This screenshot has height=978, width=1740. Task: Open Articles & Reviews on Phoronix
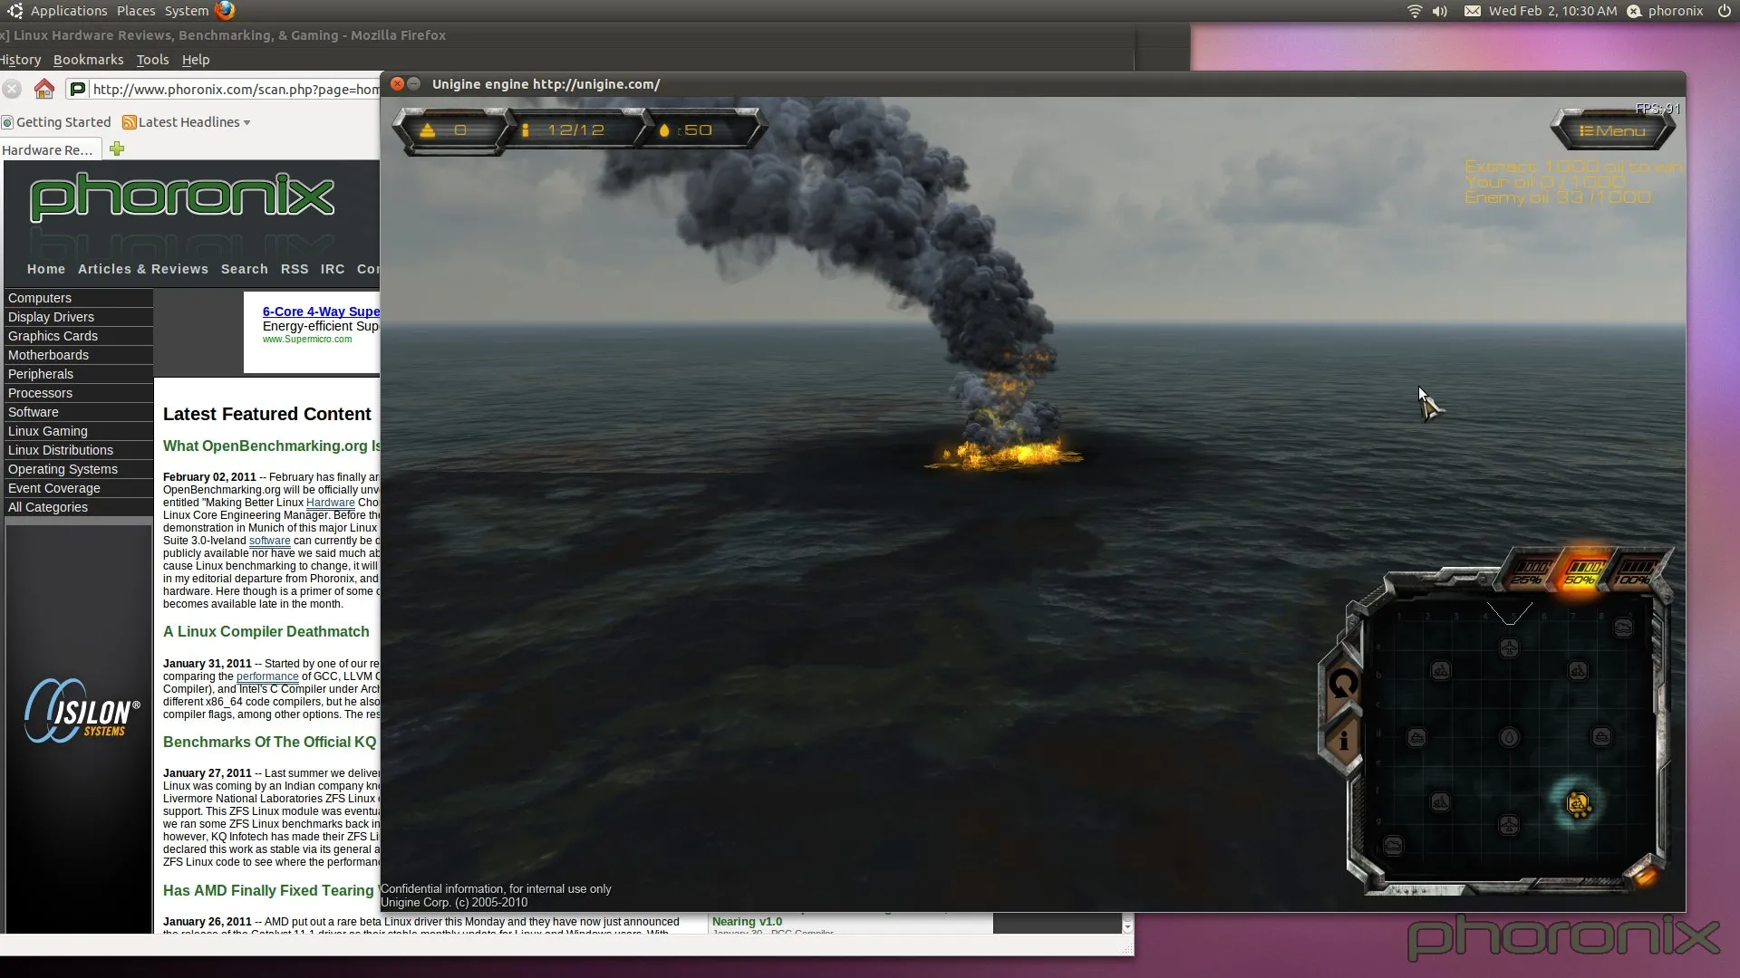pos(143,269)
